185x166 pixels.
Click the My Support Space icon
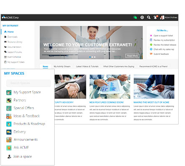[x=9, y=92]
